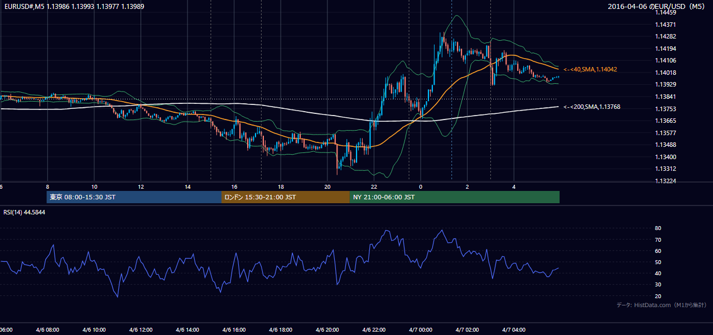Click price axis value 1.13577

665,133
